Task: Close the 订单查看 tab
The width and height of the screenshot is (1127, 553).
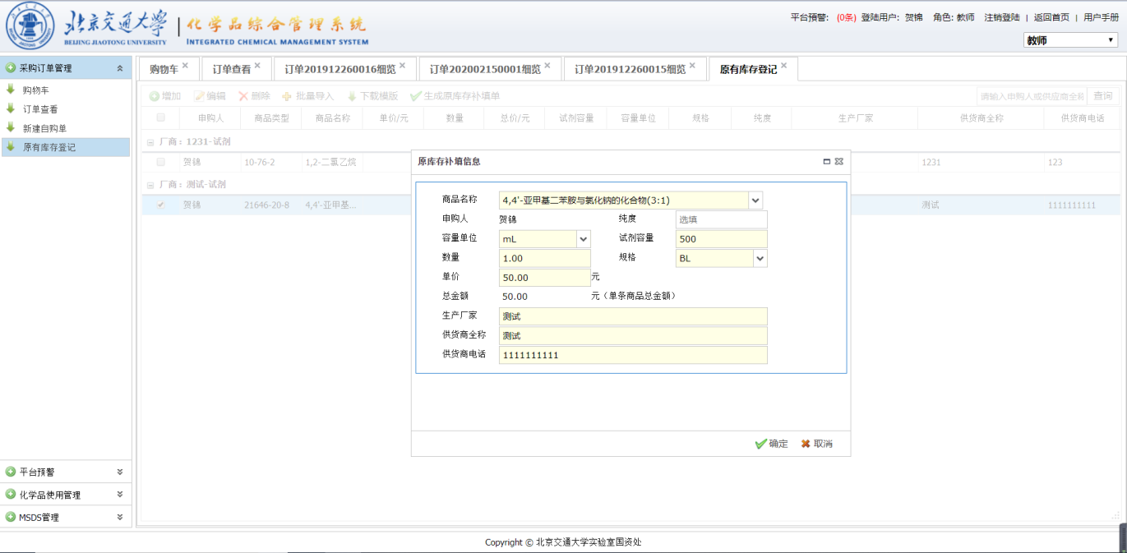Action: pos(257,66)
